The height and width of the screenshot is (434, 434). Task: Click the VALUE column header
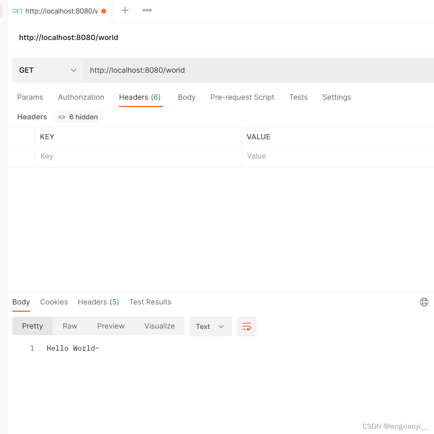pyautogui.click(x=259, y=137)
